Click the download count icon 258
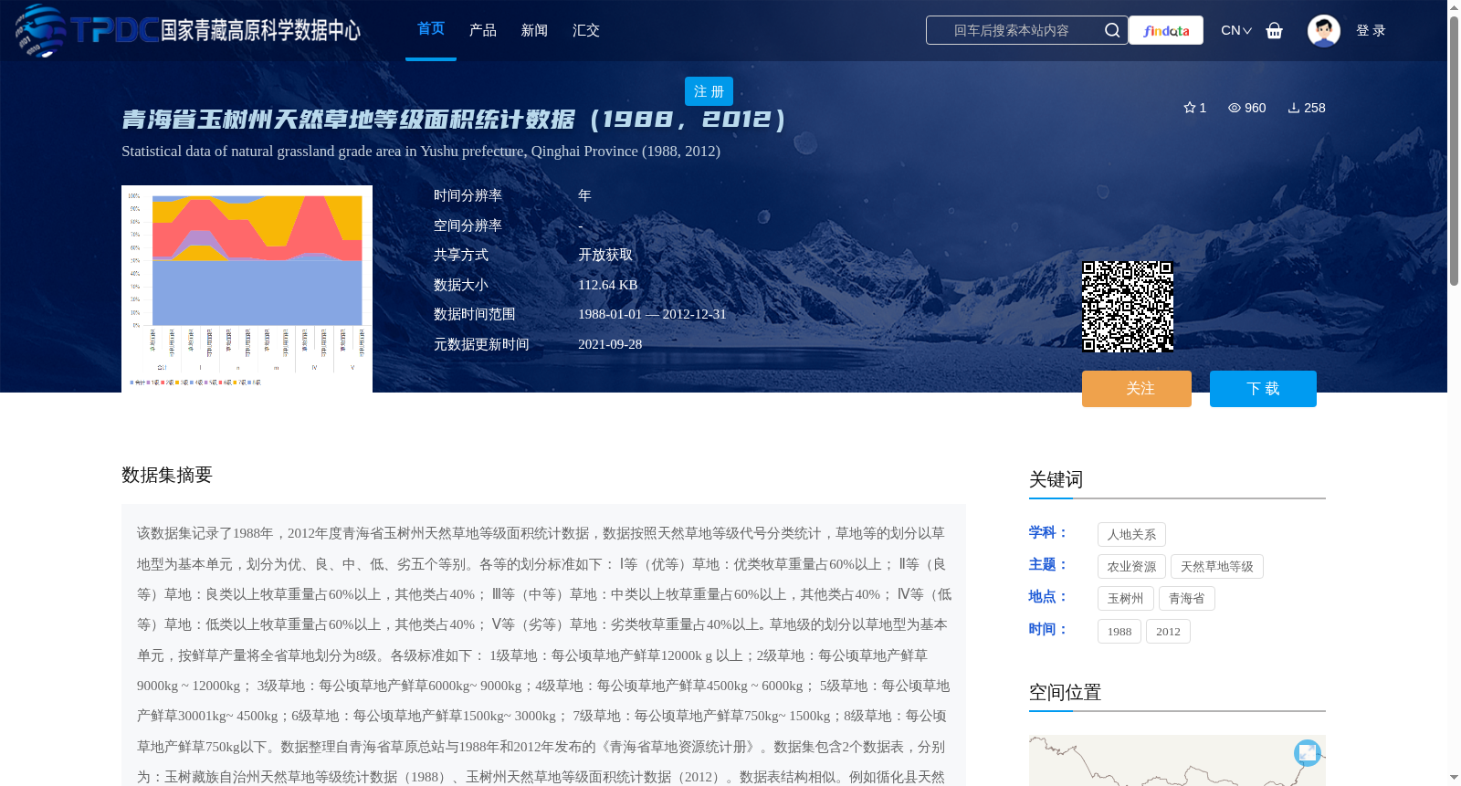This screenshot has width=1461, height=786. coord(1294,108)
